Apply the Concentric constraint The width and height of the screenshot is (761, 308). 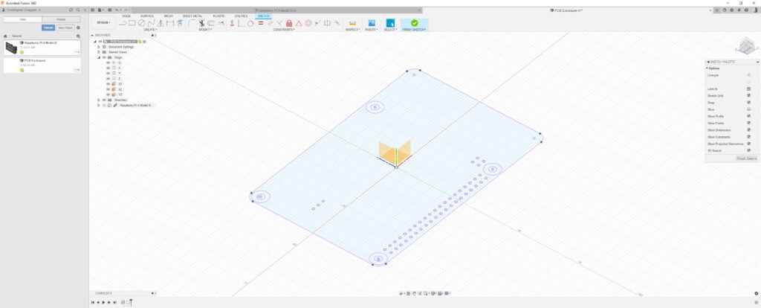point(308,23)
